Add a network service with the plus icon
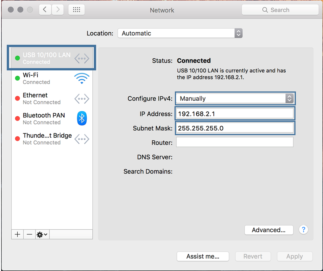 (17, 234)
